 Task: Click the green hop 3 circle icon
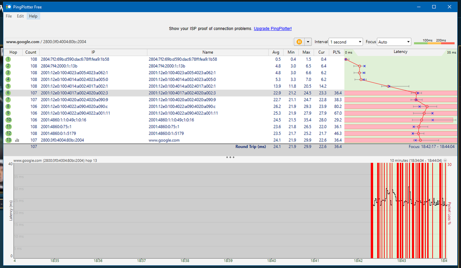pyautogui.click(x=8, y=73)
